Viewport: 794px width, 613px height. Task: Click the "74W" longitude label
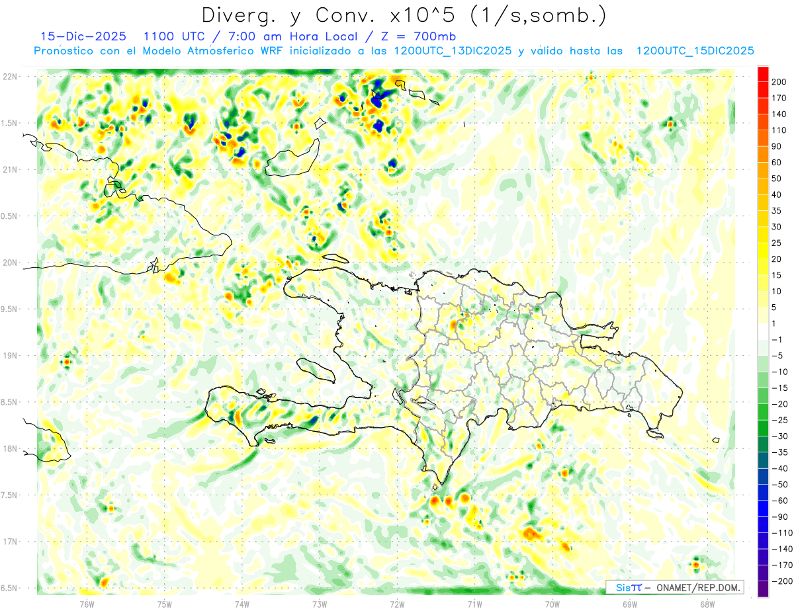(242, 604)
